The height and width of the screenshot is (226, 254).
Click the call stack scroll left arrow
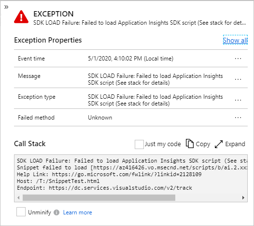pos(18,197)
